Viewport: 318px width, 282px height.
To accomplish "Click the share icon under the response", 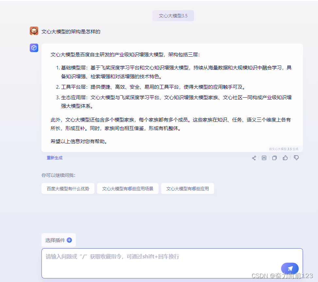I will click(254, 158).
